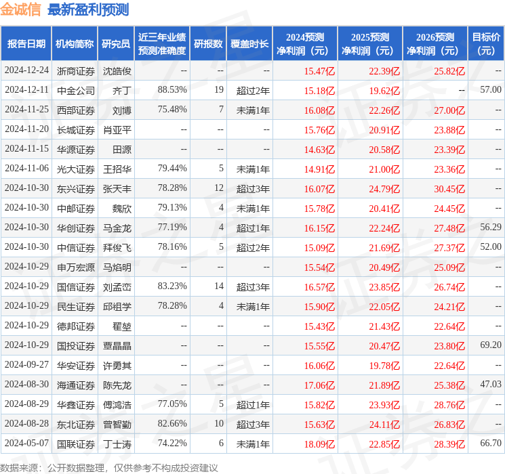Click the date 2024-12-24
505x474 pixels.
tap(26, 70)
